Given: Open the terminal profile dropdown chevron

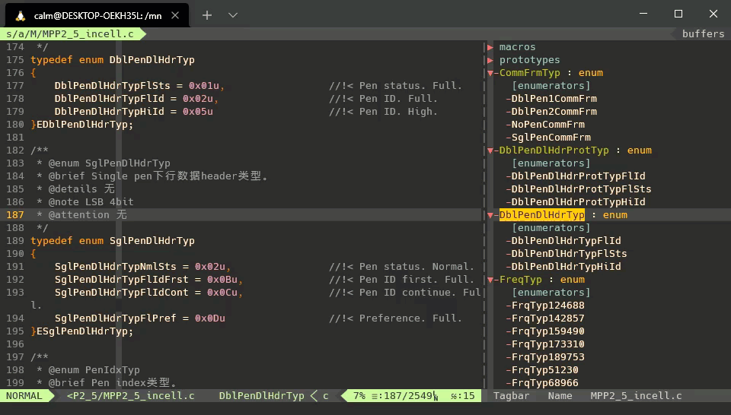Looking at the screenshot, I should (233, 15).
